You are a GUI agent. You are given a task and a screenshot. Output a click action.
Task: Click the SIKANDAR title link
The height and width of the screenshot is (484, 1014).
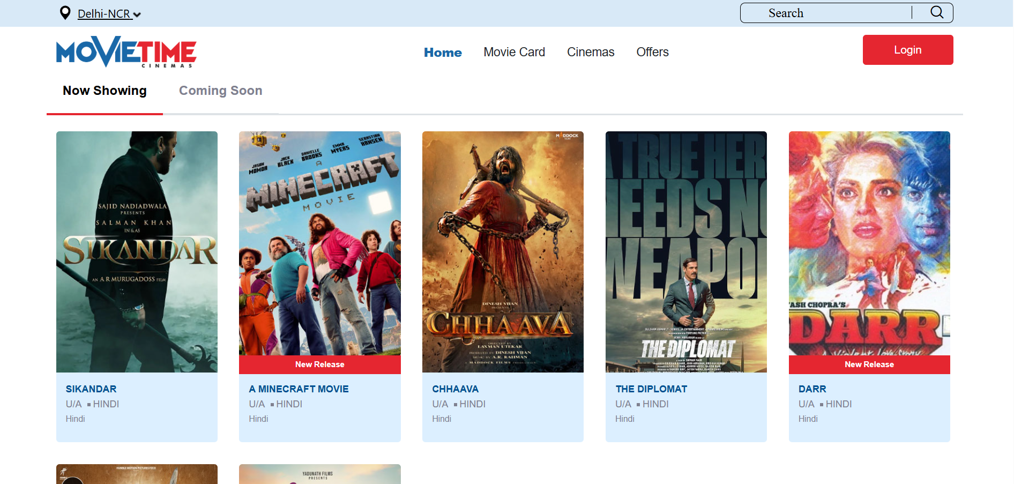point(91,389)
